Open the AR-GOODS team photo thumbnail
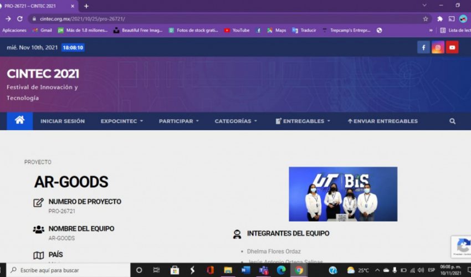Viewport: 471px width, 277px height. (343, 194)
